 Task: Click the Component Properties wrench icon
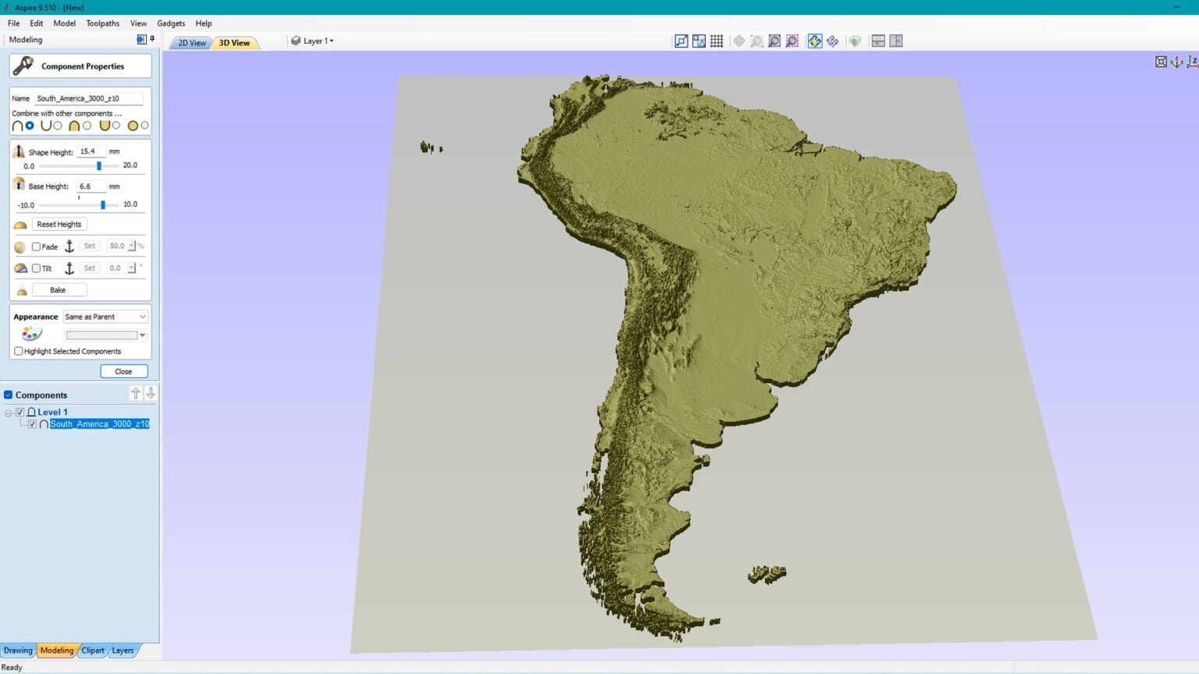22,66
